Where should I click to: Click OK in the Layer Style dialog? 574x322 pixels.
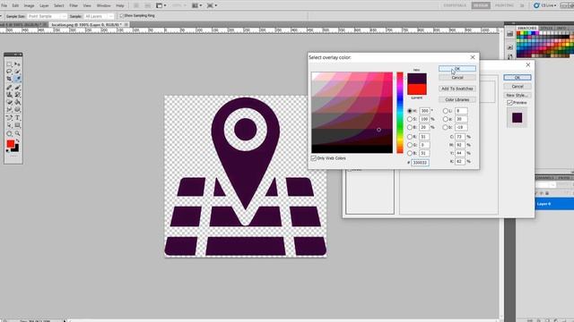point(517,78)
